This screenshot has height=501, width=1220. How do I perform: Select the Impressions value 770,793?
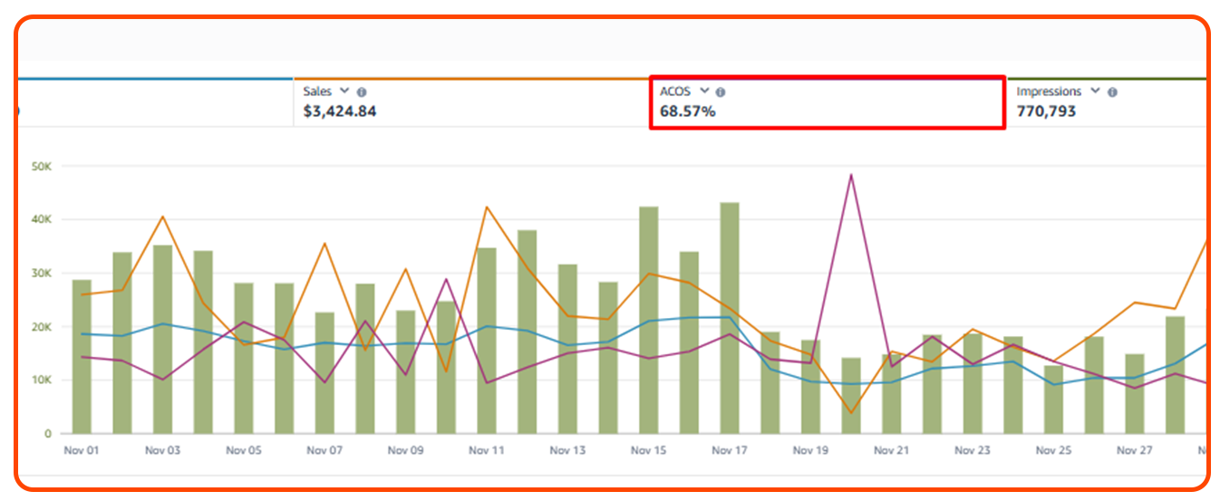[x=1046, y=111]
